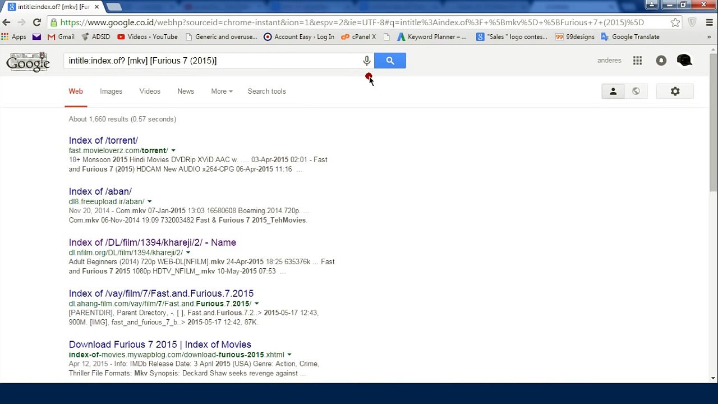Image resolution: width=718 pixels, height=404 pixels.
Task: Show personal results toggle
Action: tap(613, 91)
